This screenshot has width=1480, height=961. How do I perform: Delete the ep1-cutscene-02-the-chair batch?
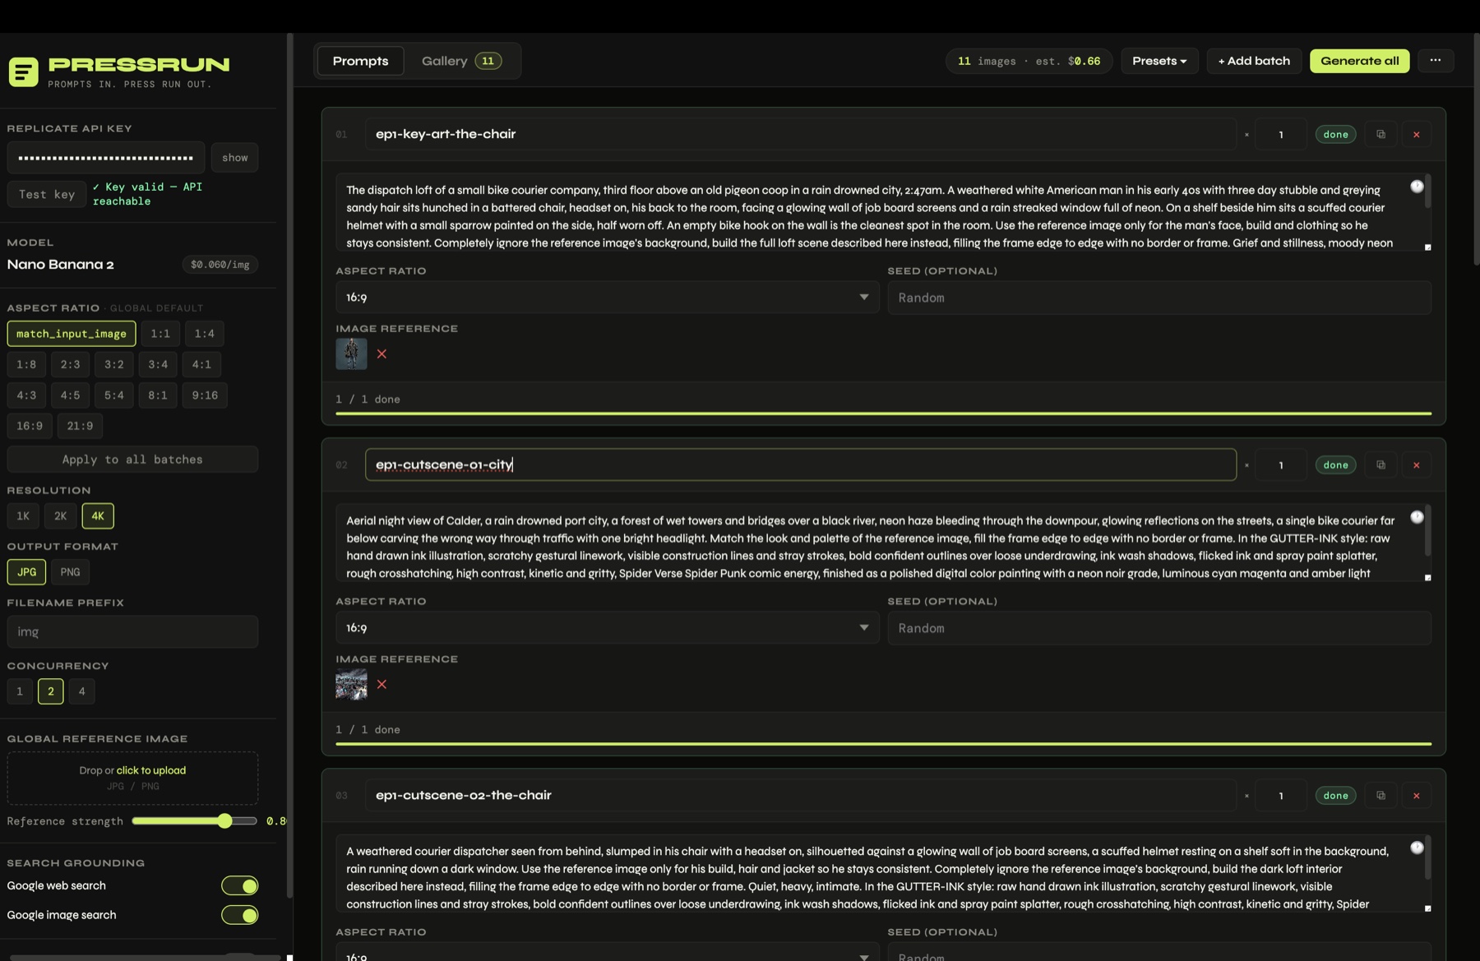click(x=1416, y=795)
